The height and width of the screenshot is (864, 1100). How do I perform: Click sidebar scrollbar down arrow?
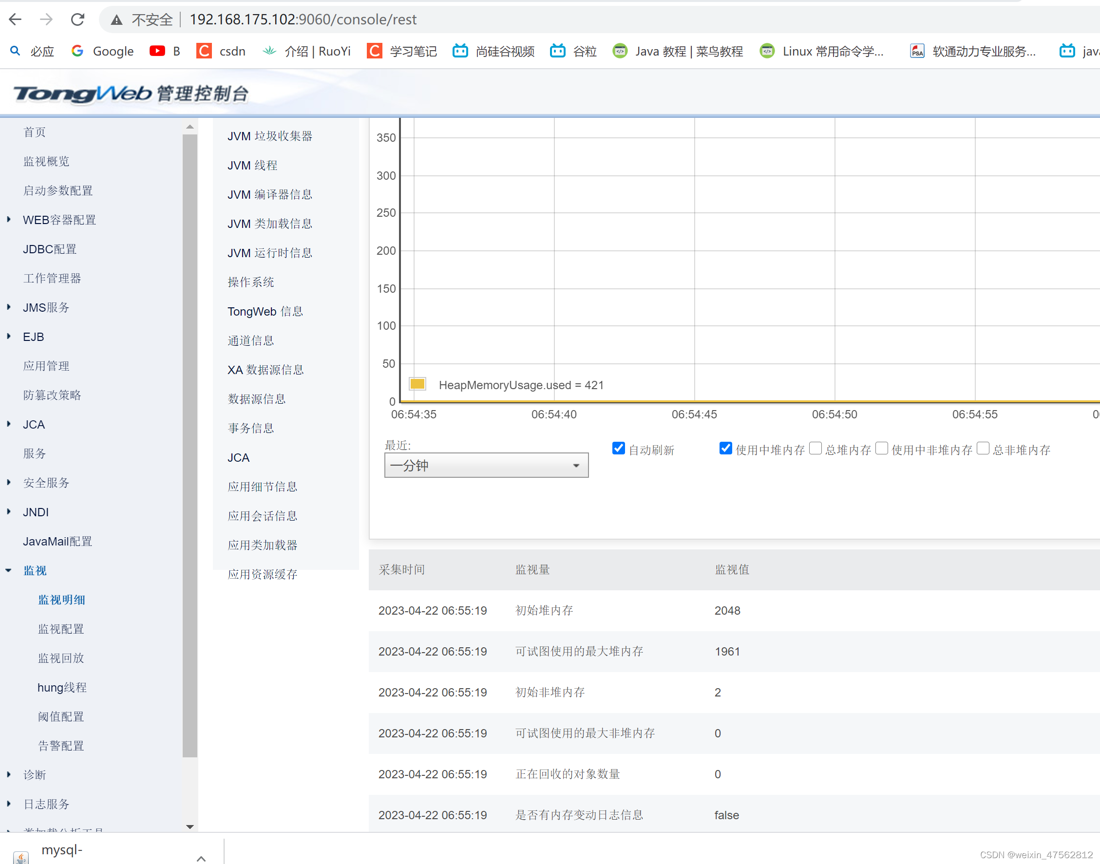click(x=190, y=826)
